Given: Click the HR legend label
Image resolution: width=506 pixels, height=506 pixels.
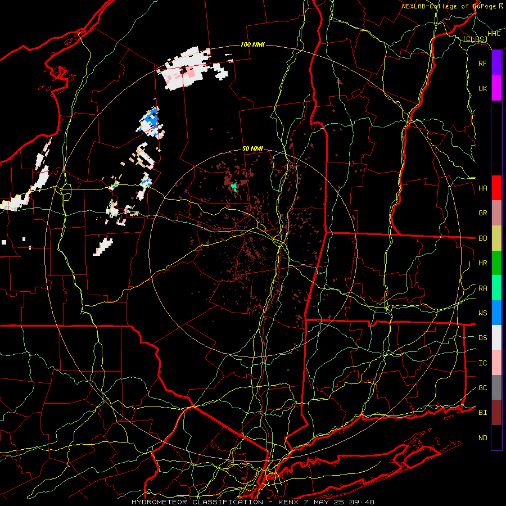Looking at the screenshot, I should [483, 263].
